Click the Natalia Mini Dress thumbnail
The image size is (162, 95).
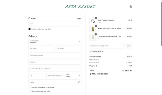[x=93, y=29]
